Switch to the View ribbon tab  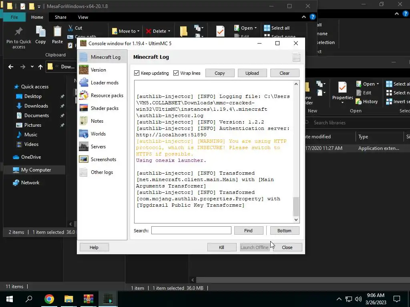click(x=83, y=17)
